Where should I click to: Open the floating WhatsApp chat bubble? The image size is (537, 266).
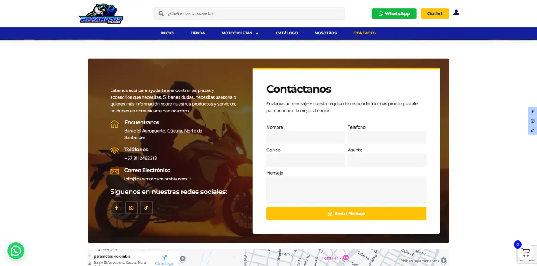(x=16, y=251)
